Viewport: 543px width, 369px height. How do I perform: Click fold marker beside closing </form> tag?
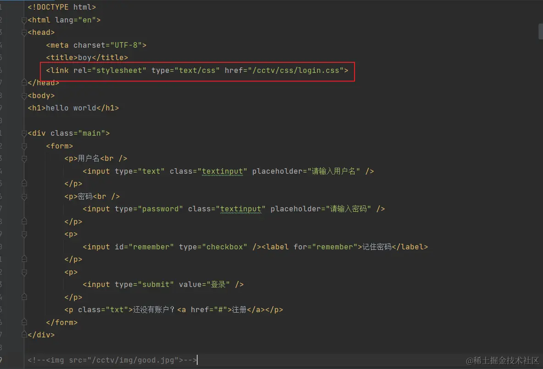tap(24, 322)
